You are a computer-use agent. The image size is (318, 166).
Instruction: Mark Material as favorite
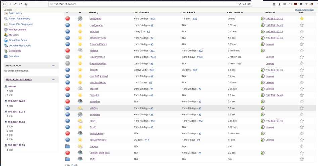[302, 50]
